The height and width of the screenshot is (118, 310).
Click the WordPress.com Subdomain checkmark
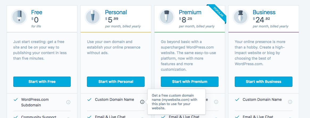click(x=16, y=100)
